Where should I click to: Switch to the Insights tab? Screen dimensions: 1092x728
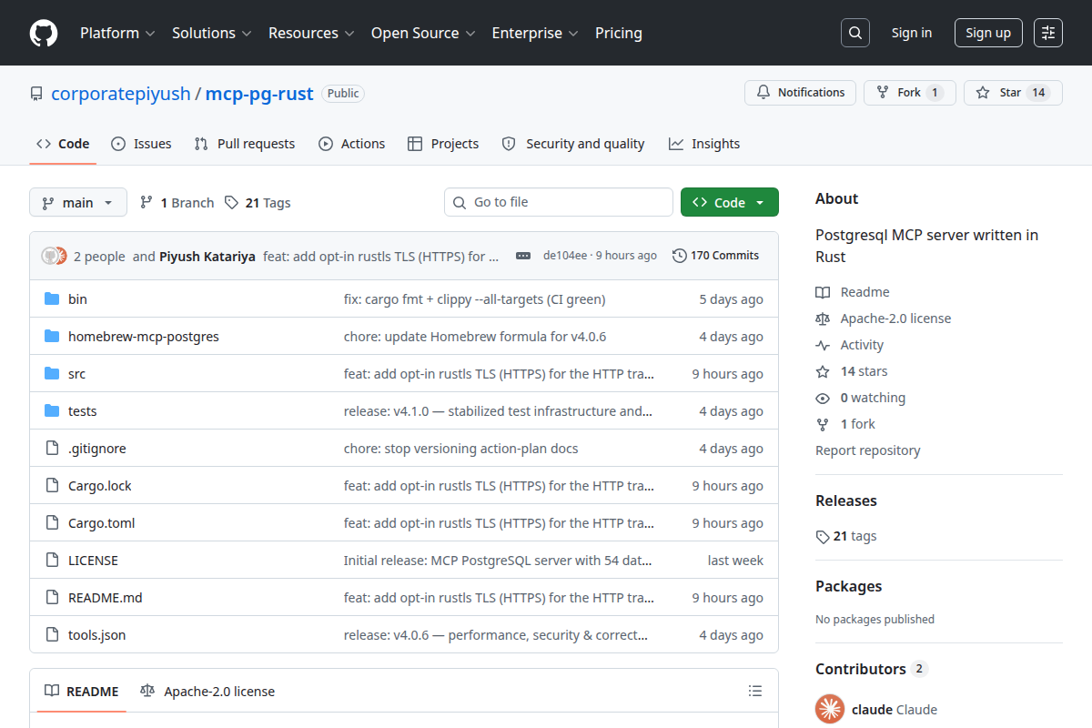[x=704, y=144]
